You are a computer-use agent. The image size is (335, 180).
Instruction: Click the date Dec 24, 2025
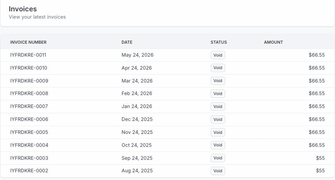(137, 119)
